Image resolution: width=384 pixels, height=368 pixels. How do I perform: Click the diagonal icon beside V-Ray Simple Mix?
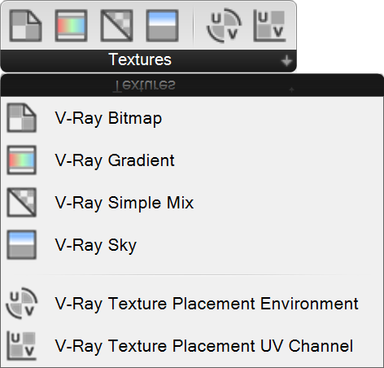click(x=21, y=203)
